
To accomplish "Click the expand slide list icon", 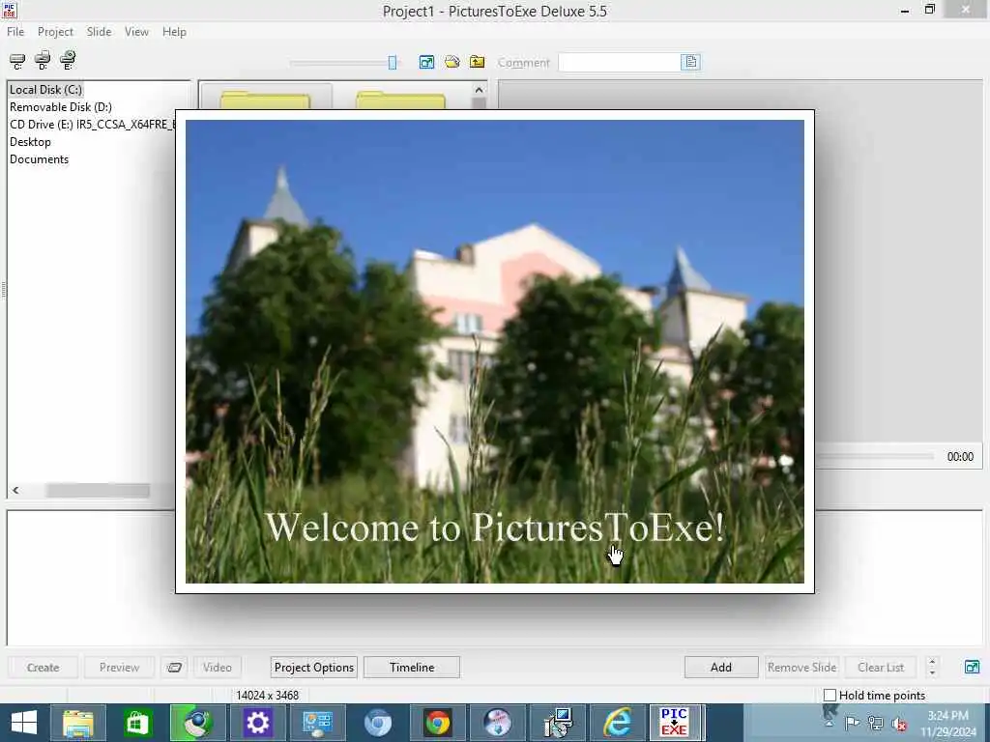I will (x=973, y=667).
